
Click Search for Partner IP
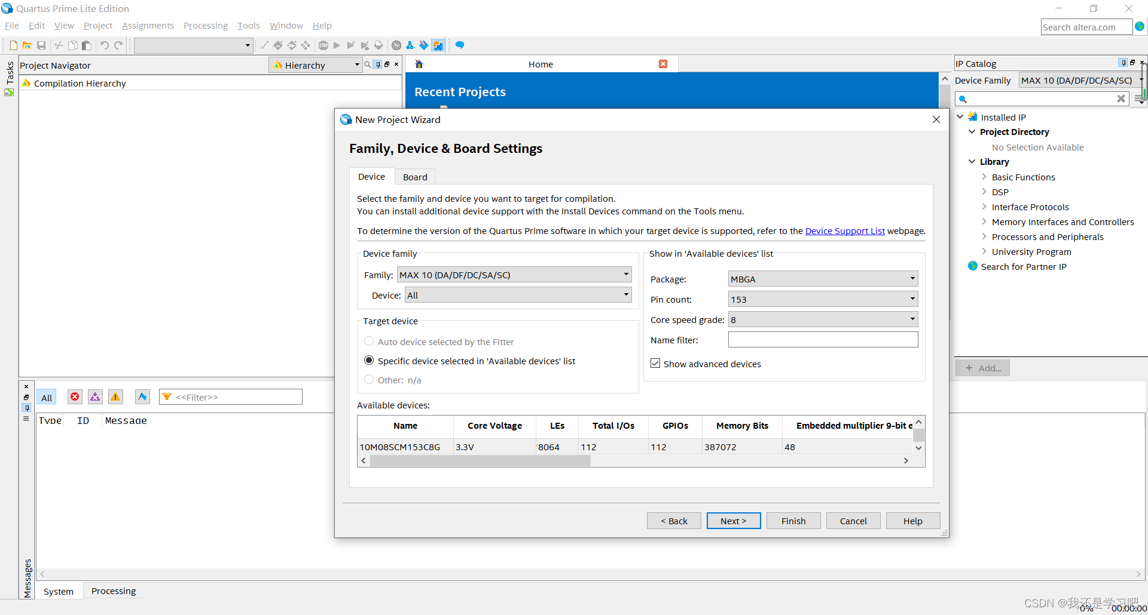coord(1024,266)
